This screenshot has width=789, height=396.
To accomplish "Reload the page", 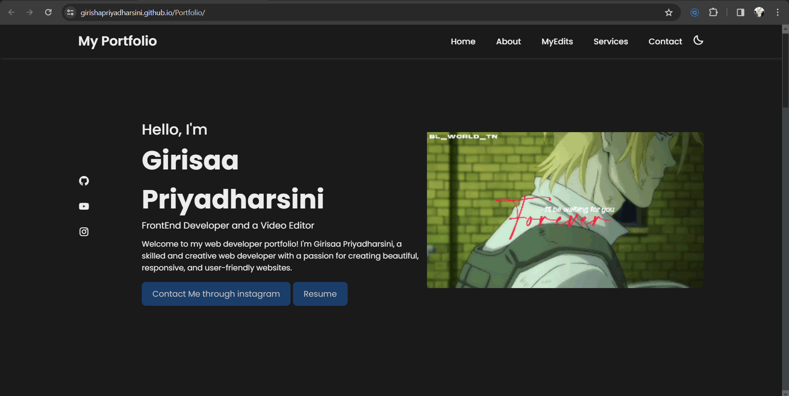I will 48,12.
